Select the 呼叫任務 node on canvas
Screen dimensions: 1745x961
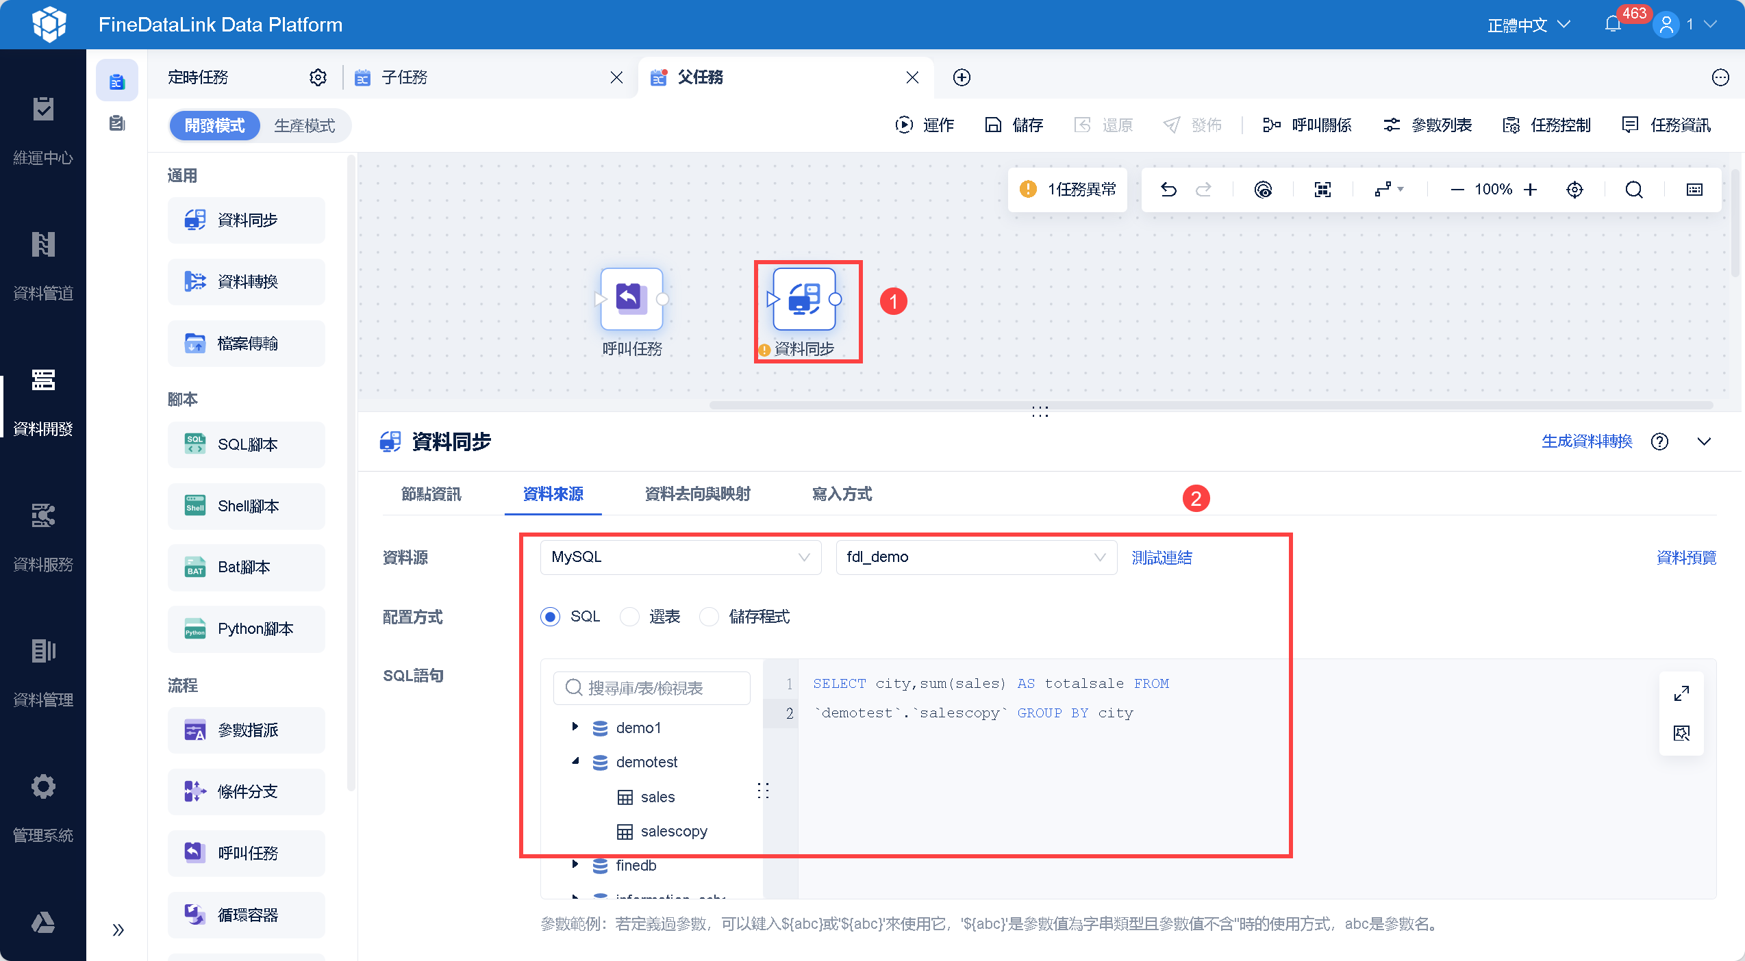click(x=631, y=299)
